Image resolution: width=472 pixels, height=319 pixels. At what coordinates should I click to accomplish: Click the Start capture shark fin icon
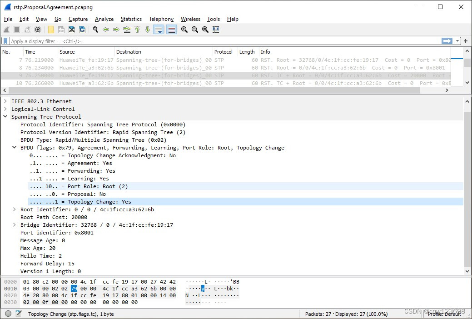click(x=6, y=30)
